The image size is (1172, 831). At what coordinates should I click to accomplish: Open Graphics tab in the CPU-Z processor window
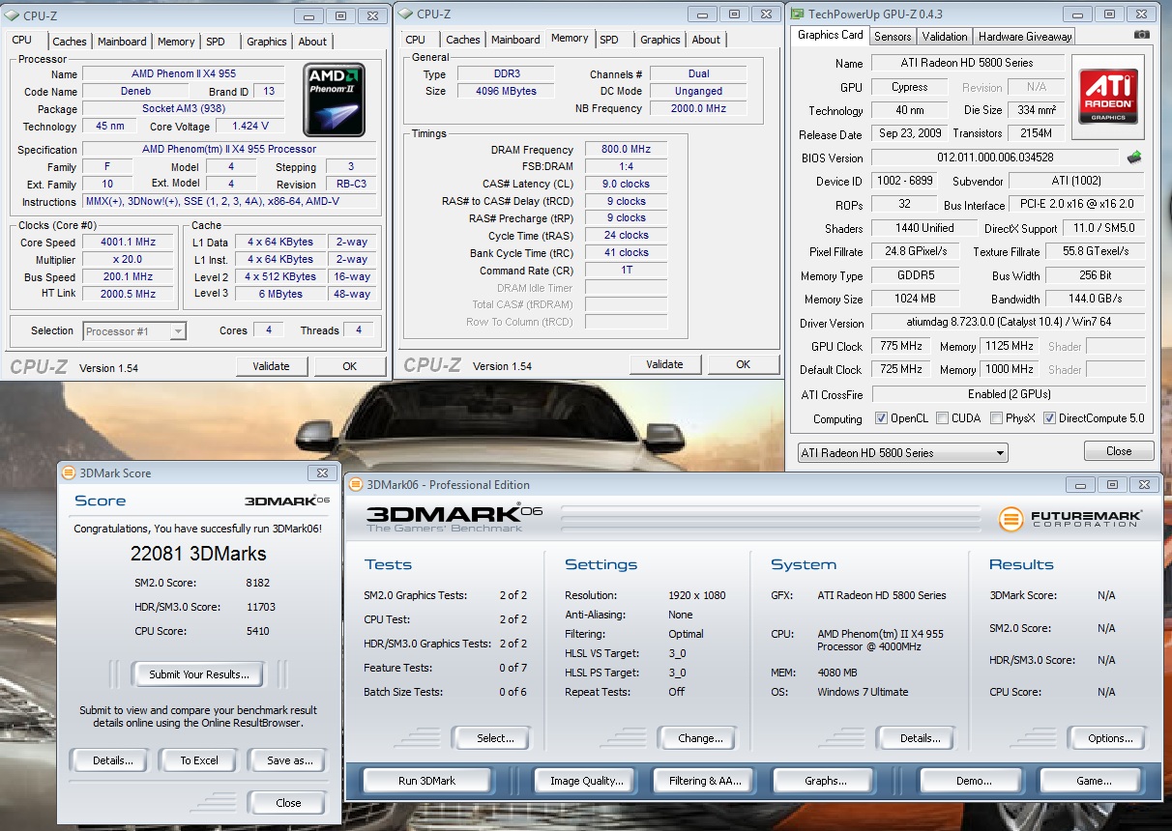pos(267,42)
